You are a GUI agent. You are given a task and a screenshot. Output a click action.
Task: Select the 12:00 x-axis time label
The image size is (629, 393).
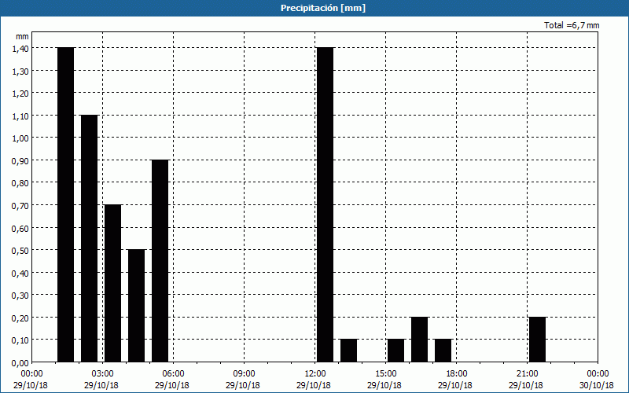click(x=315, y=374)
